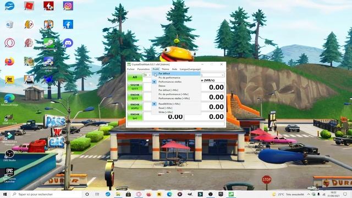Select the Read&Write [+Mix] mode
The height and width of the screenshot is (198, 352).
(x=176, y=104)
